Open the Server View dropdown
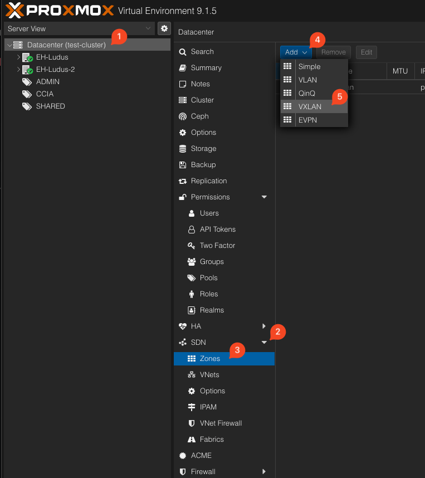Image resolution: width=425 pixels, height=478 pixels. tap(79, 28)
